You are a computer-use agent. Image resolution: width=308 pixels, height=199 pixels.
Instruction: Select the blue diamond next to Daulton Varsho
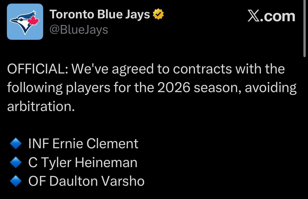pyautogui.click(x=16, y=181)
